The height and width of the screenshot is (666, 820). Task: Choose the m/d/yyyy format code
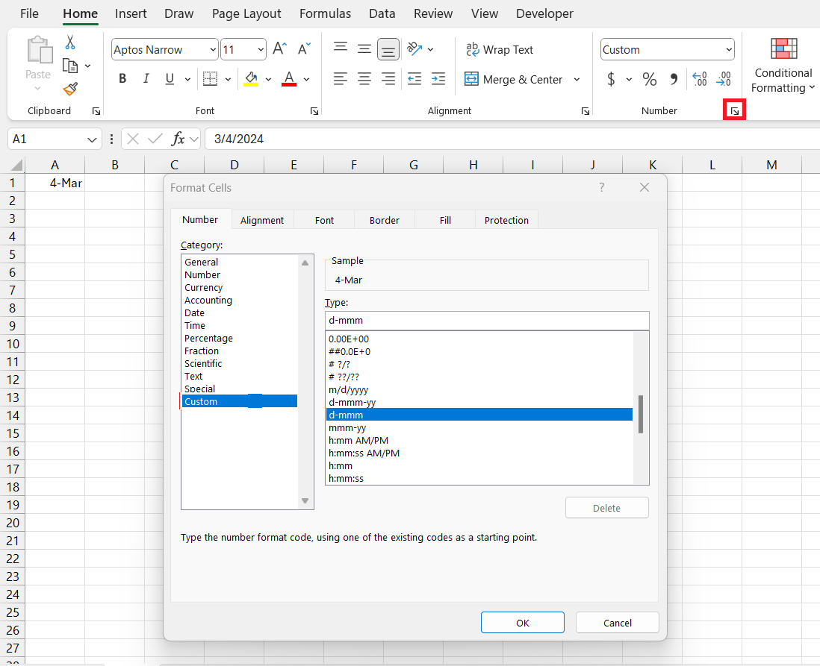click(348, 389)
